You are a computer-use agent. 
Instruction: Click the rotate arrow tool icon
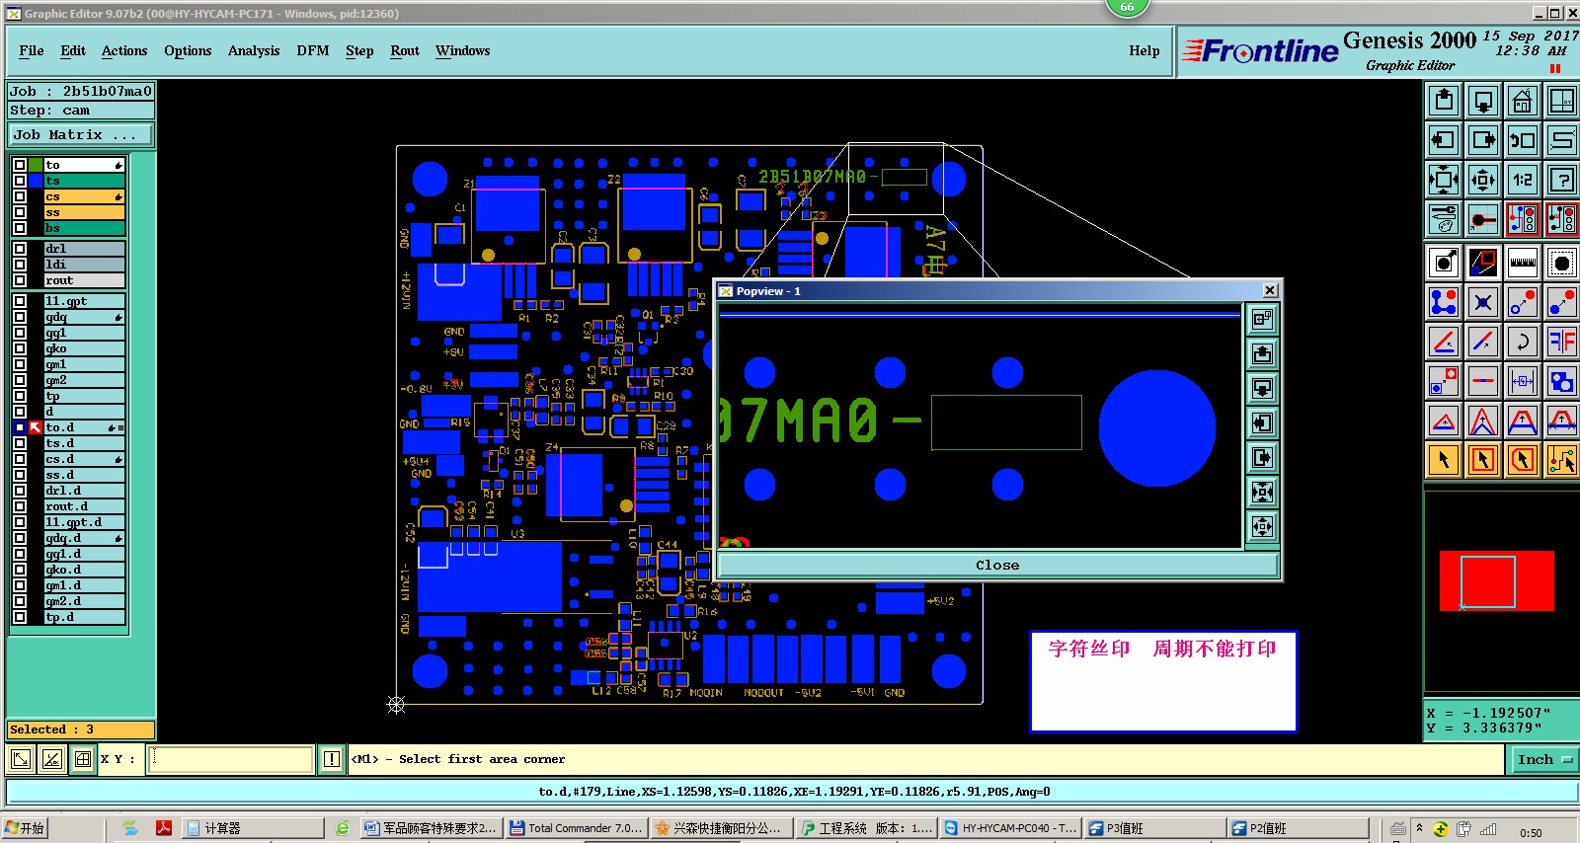[x=1523, y=342]
